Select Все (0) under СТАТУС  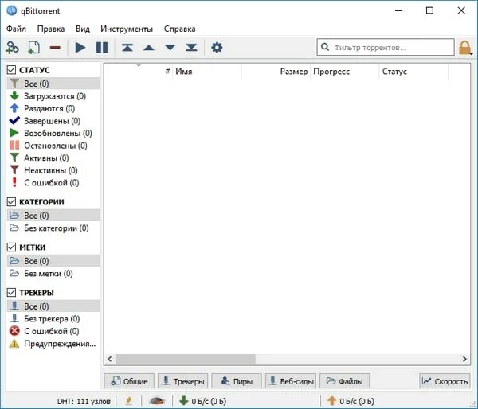click(x=53, y=84)
